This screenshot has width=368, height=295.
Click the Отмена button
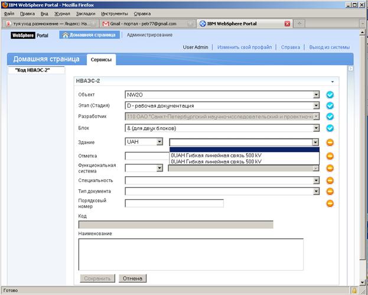click(132, 278)
